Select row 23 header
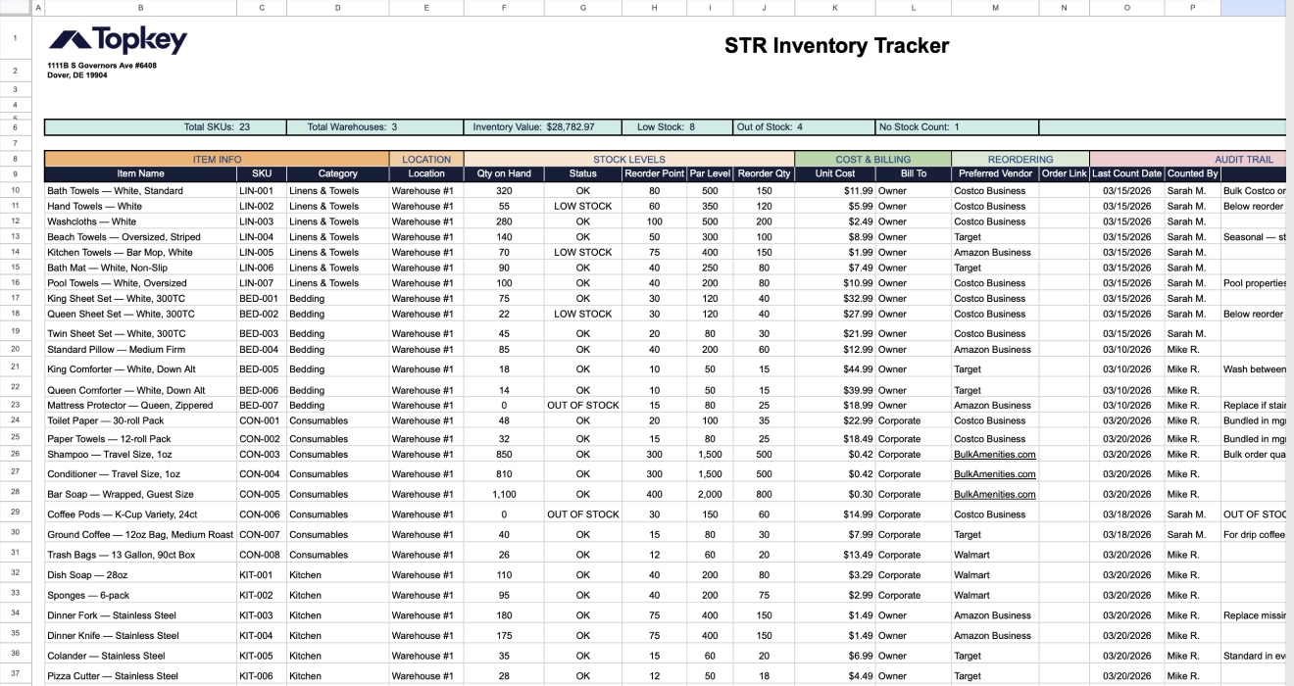 (16, 405)
